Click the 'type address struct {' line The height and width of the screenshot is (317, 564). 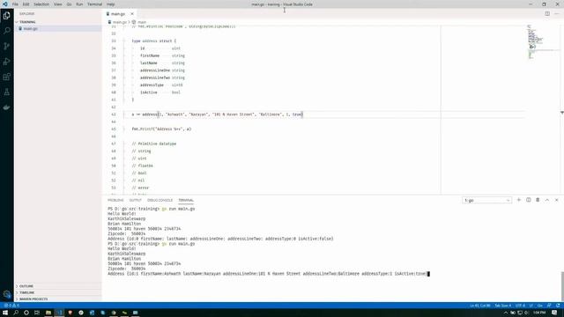point(154,41)
